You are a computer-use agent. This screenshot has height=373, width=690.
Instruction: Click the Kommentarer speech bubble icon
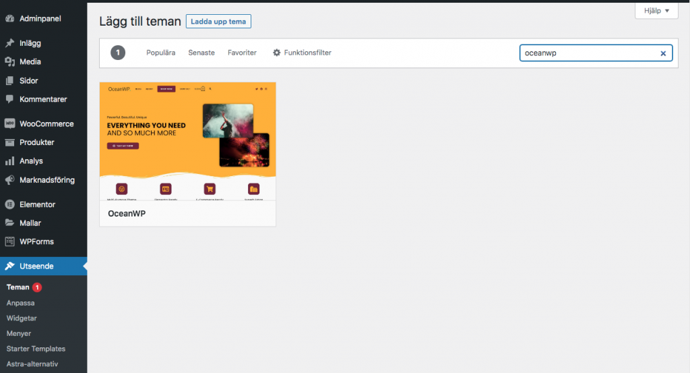click(9, 99)
